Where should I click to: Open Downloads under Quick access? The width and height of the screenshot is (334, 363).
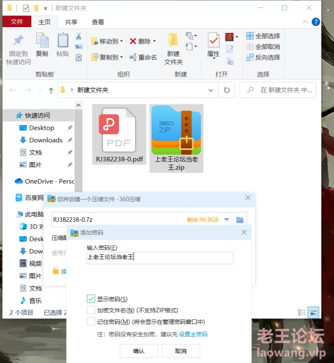pos(46,140)
